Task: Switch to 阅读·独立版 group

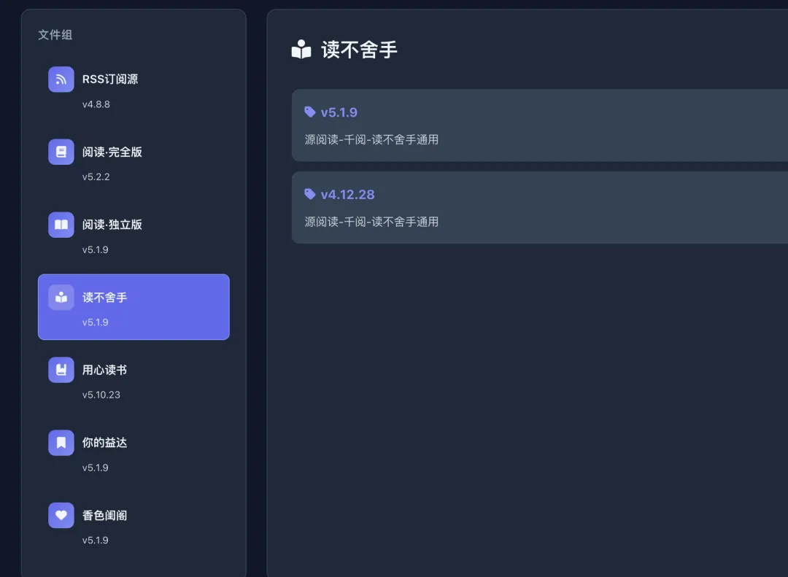Action: (x=134, y=235)
